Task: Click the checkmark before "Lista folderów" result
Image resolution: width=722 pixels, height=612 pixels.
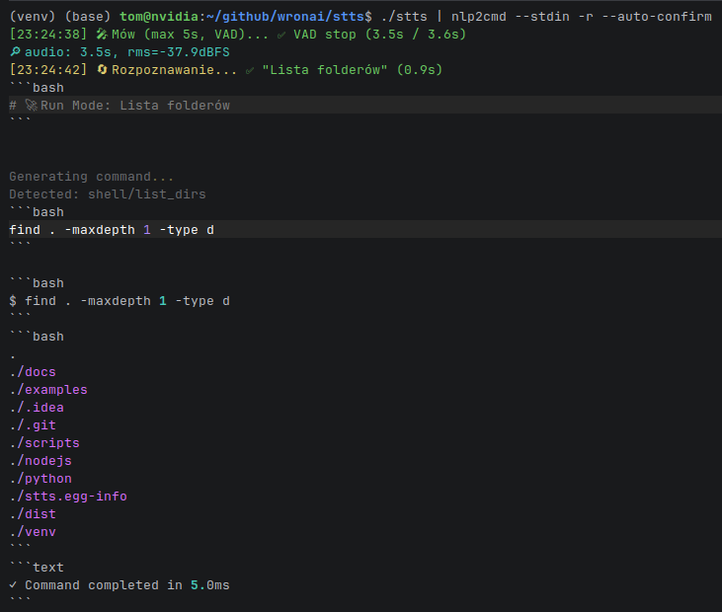Action: tap(252, 70)
